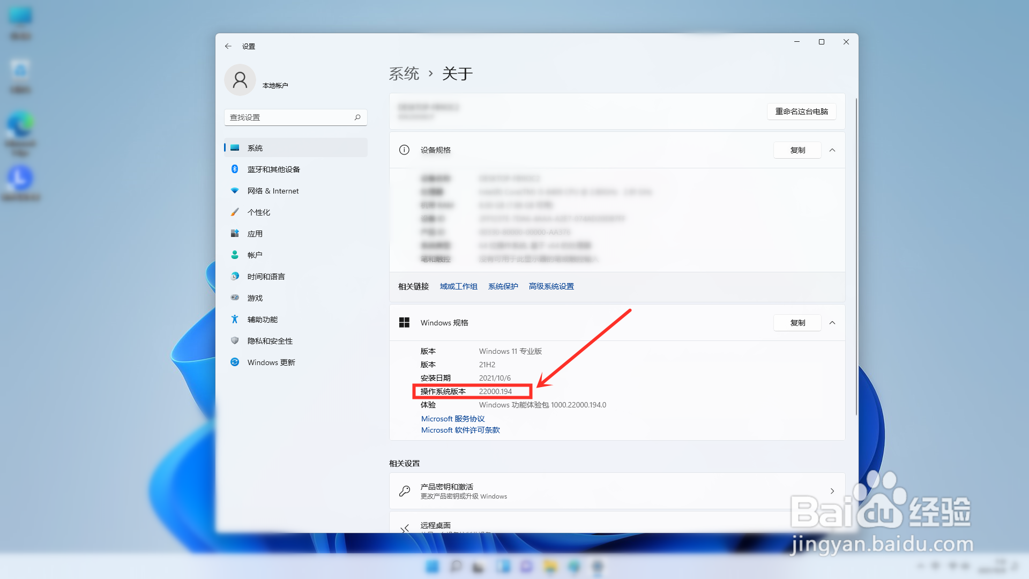Click the key icon for product activation
Screen dimensions: 1029x579
pos(405,491)
